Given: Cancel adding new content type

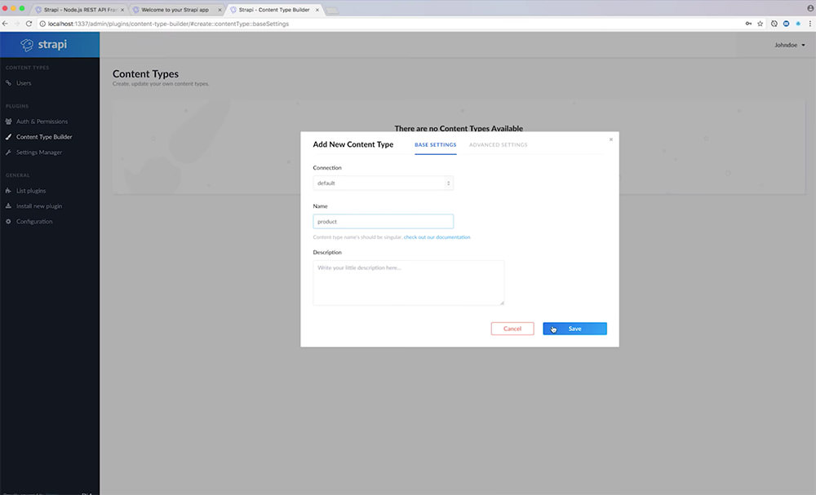Looking at the screenshot, I should pyautogui.click(x=512, y=329).
